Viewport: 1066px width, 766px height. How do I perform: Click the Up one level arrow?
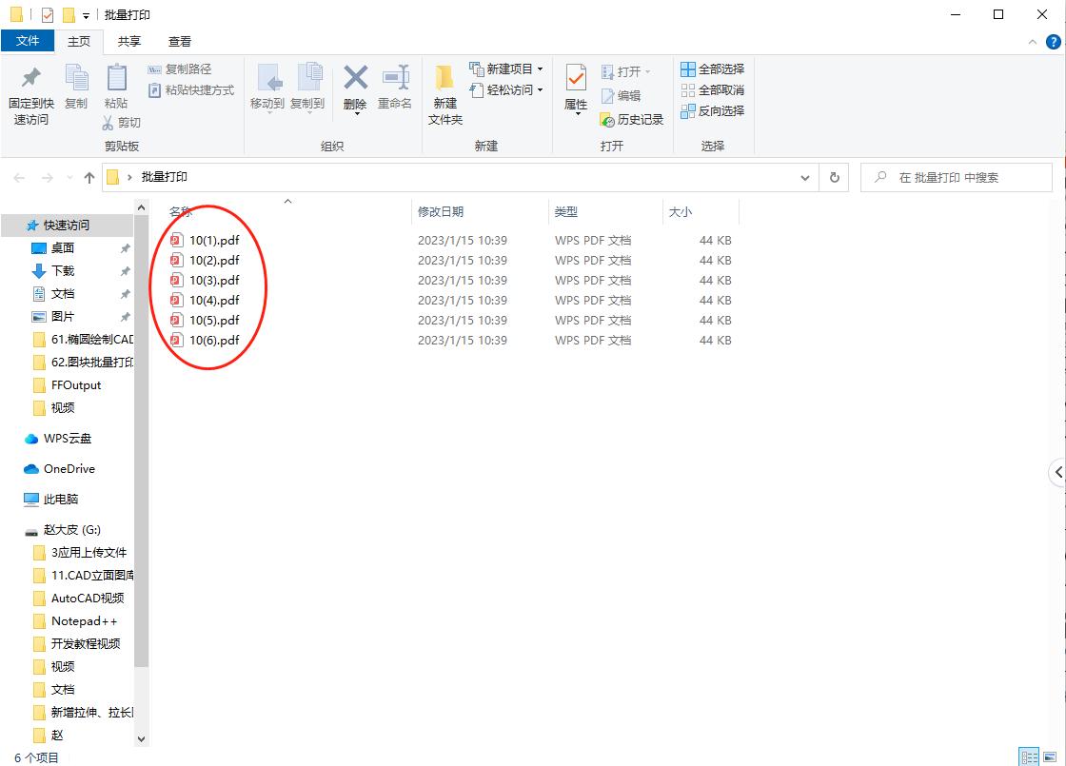pos(89,177)
